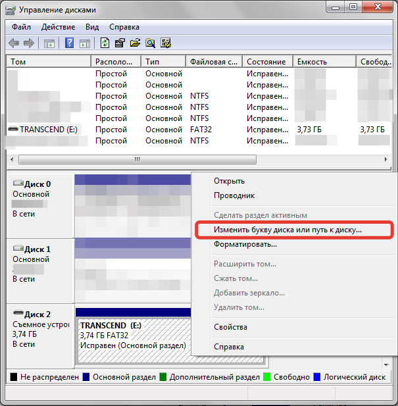Click Открыть in the context menu
398x406 pixels.
pyautogui.click(x=229, y=181)
